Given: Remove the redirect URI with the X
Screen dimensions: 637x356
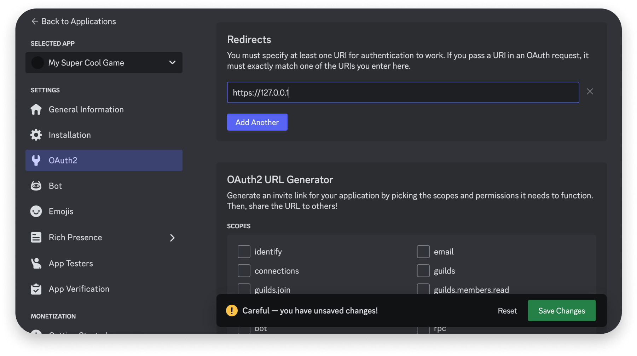Looking at the screenshot, I should [x=590, y=91].
